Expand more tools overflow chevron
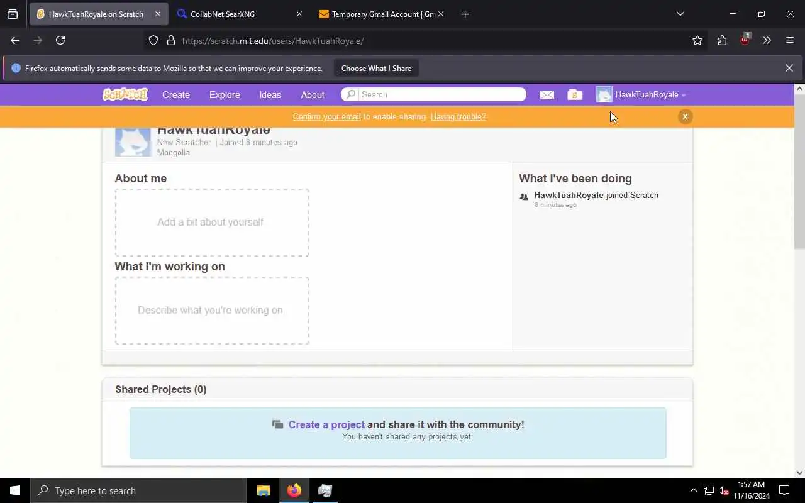 pos(767,41)
